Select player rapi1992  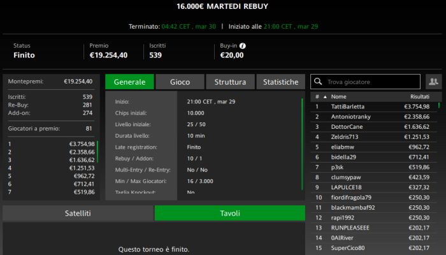[374, 218]
